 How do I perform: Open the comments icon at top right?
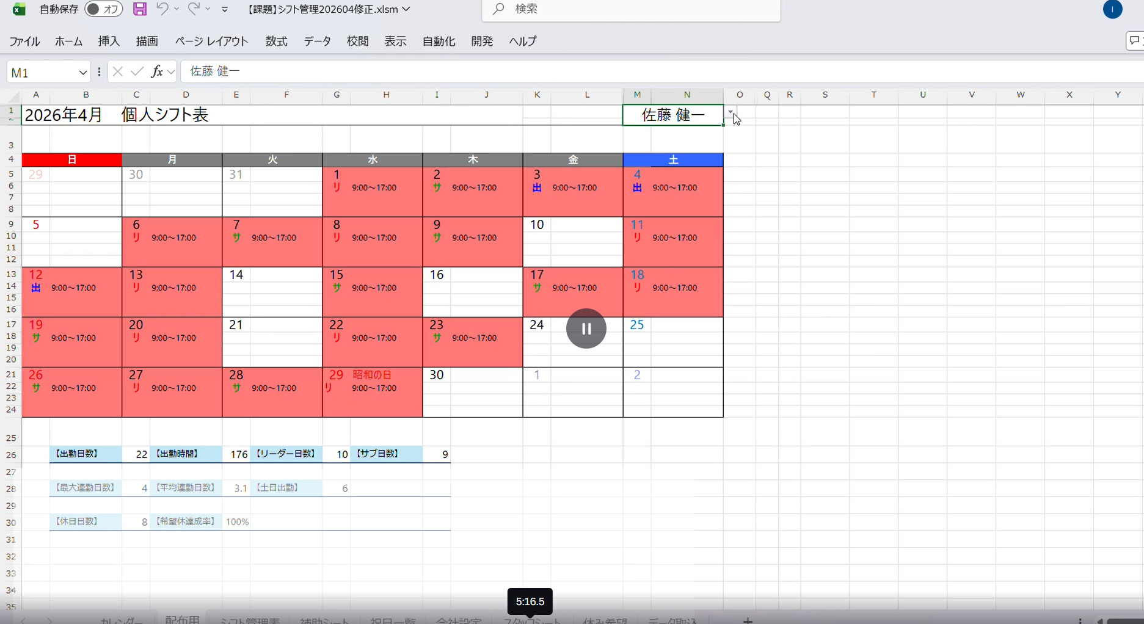(x=1135, y=41)
